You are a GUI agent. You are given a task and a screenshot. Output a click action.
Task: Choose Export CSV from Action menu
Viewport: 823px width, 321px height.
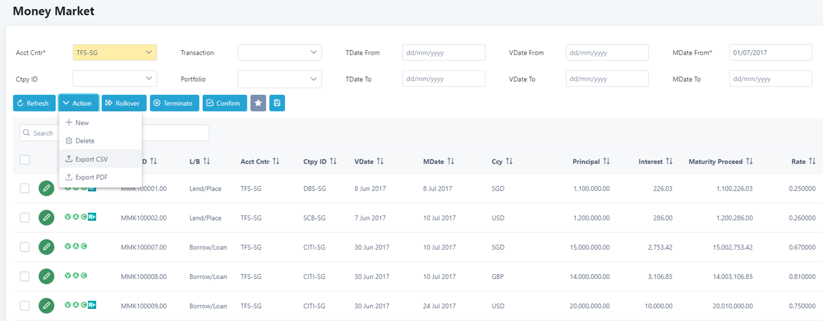point(92,159)
